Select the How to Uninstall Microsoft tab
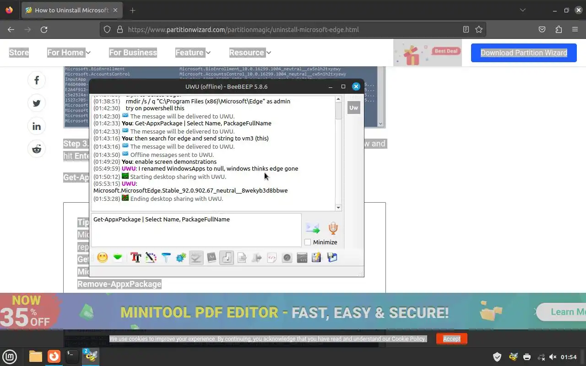Screen dimensions: 586x366 [x=72, y=10]
